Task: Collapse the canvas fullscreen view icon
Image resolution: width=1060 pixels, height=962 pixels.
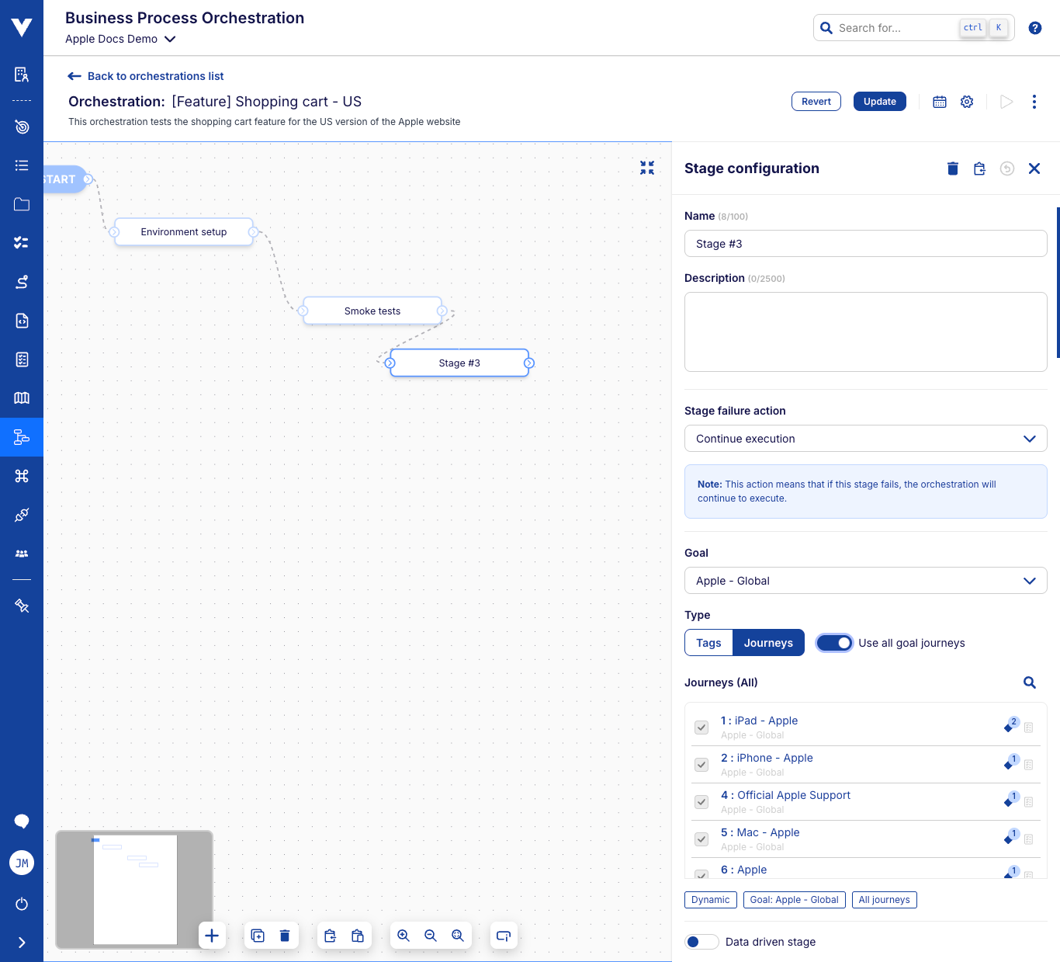Action: [647, 168]
